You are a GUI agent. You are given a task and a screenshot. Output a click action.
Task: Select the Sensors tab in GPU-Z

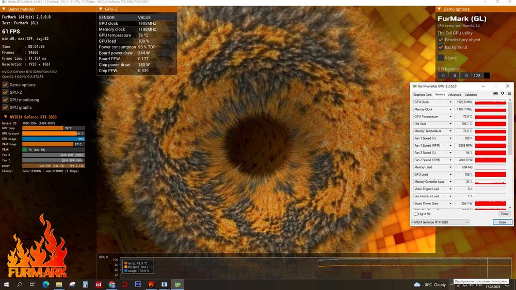click(x=440, y=95)
